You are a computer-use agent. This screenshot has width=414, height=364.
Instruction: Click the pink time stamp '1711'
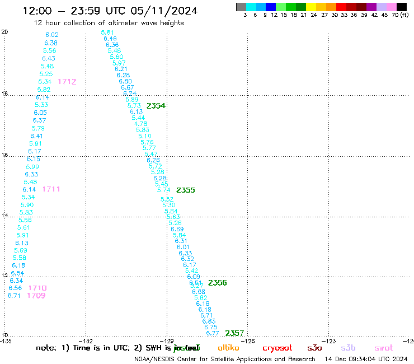51,189
